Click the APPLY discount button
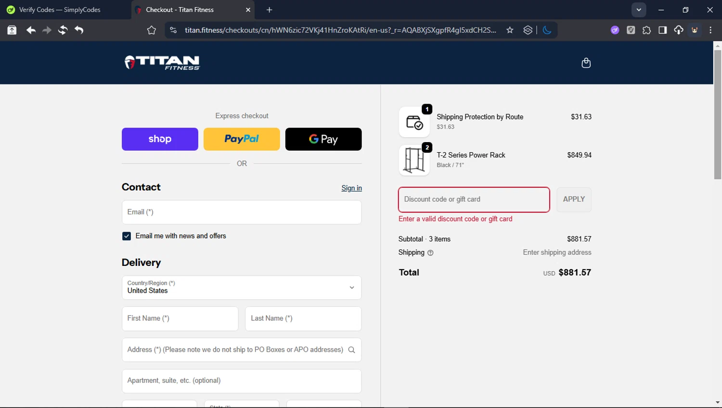The image size is (722, 408). coord(574,199)
